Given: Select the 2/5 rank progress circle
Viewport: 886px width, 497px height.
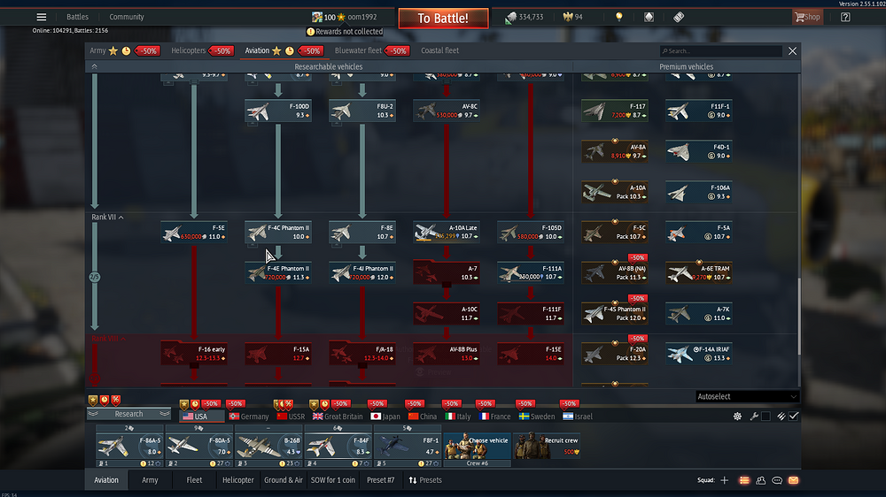Looking at the screenshot, I should (x=95, y=277).
